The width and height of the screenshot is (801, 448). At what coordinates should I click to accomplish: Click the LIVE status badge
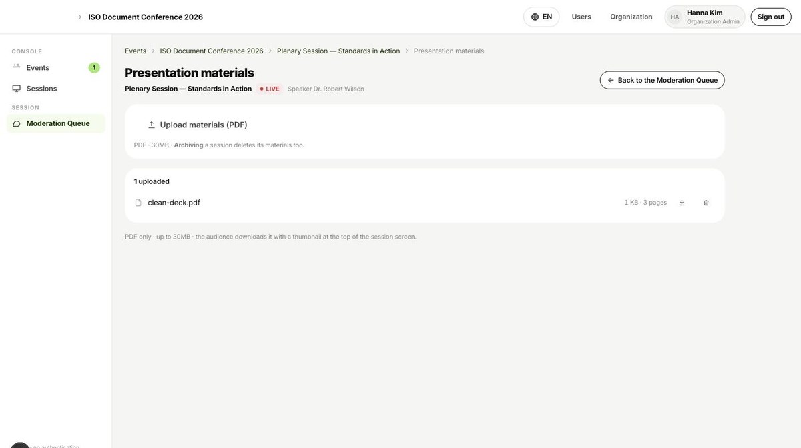coord(270,89)
